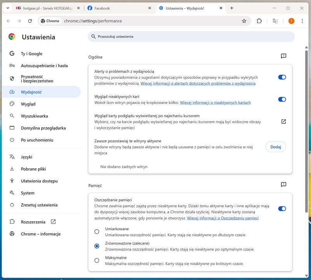Open Prywatność i bezpieczeństwo settings section
Viewport: 311px width, 280px height.
[37, 79]
